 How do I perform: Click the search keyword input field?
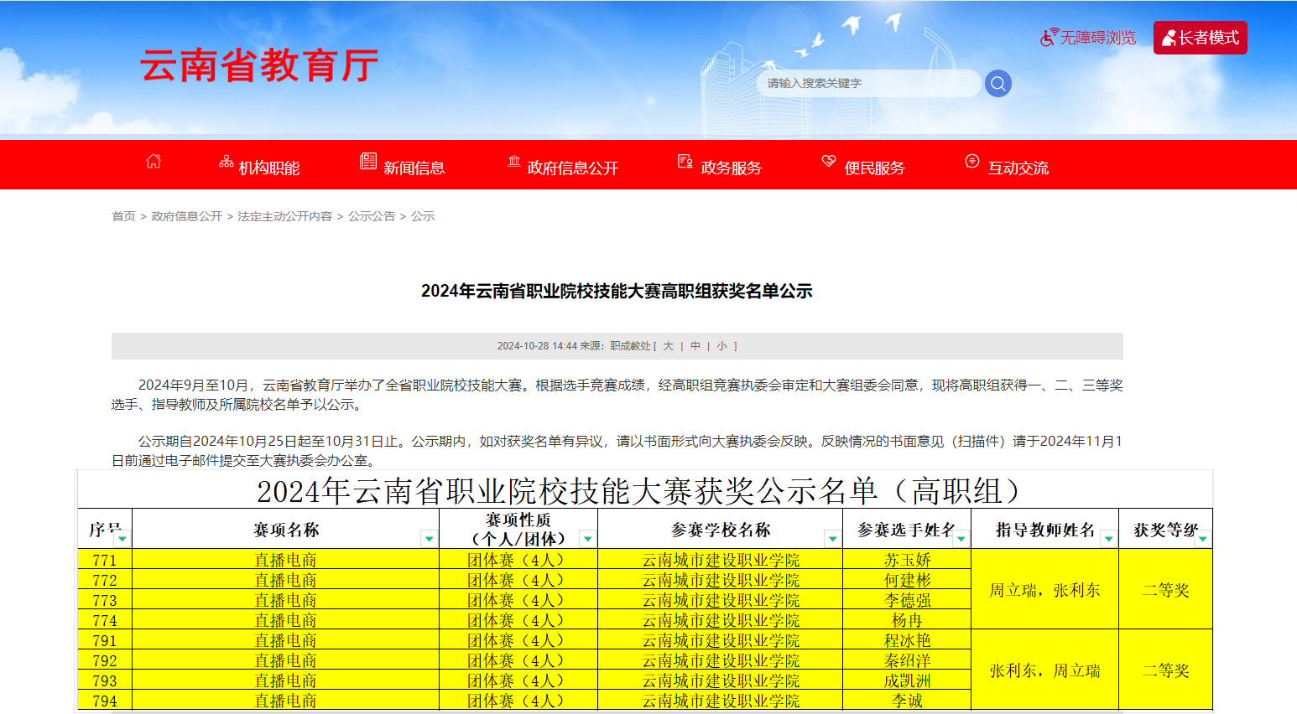pos(868,83)
